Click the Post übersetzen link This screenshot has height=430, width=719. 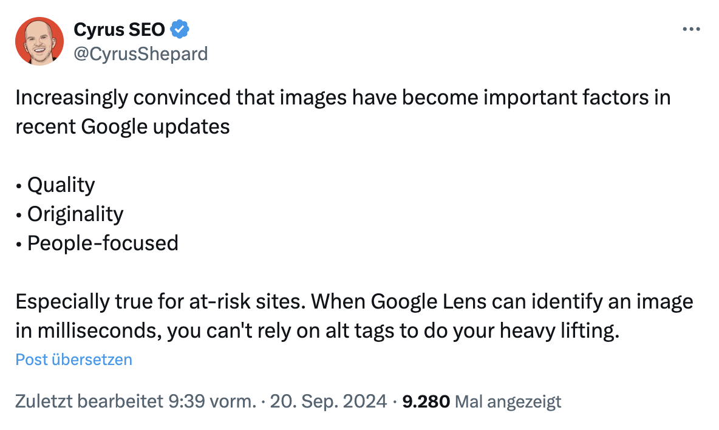pyautogui.click(x=73, y=360)
